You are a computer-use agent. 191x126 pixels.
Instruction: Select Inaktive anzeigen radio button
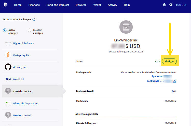pos(30,30)
